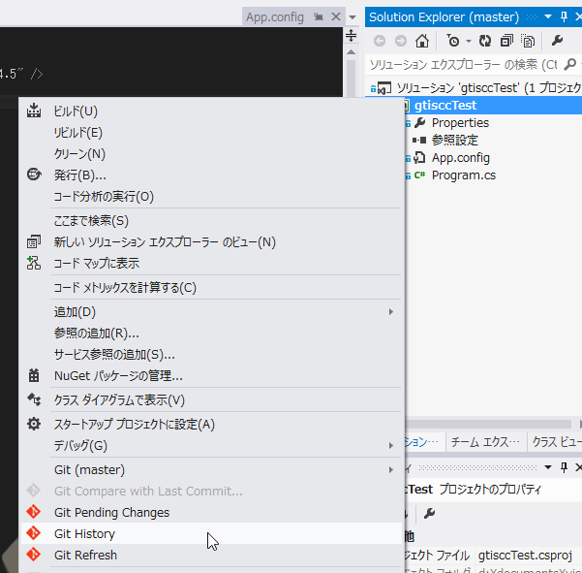Image resolution: width=582 pixels, height=573 pixels.
Task: Open Properties wrench icon in Solution Explorer toolbar
Action: (557, 41)
